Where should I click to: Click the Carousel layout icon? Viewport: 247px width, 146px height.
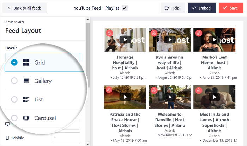pyautogui.click(x=26, y=118)
